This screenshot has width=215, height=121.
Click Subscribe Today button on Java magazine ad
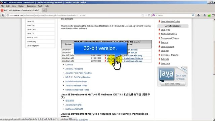(x=173, y=84)
